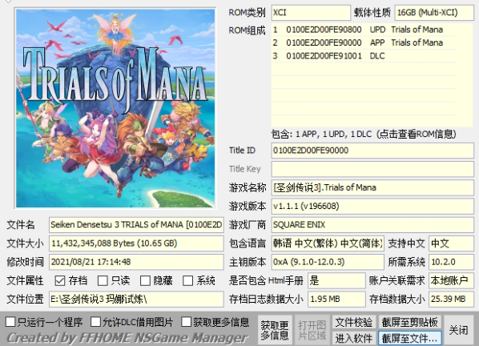Click the 截屏至剪贴板 button
This screenshot has width=479, height=346.
tap(409, 323)
